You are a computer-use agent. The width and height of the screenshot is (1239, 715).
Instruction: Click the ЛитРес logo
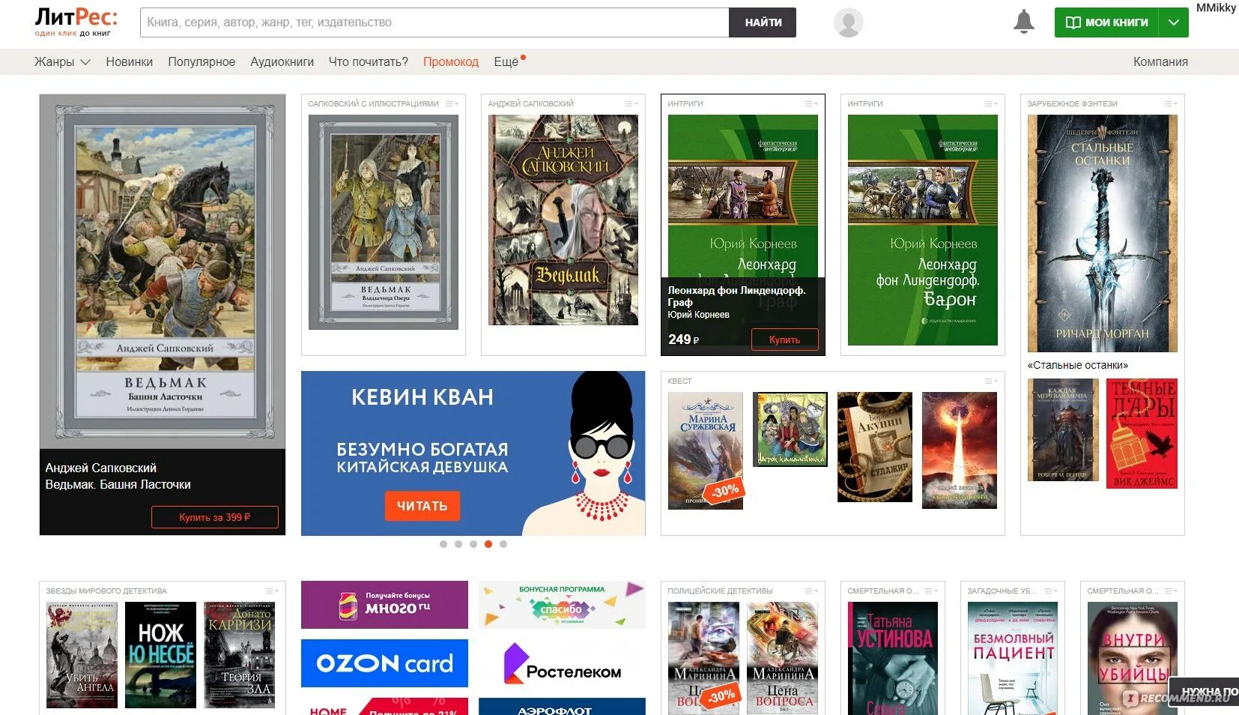point(76,22)
